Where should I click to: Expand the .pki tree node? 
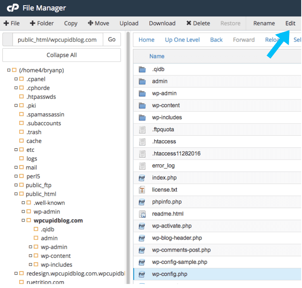point(16,106)
